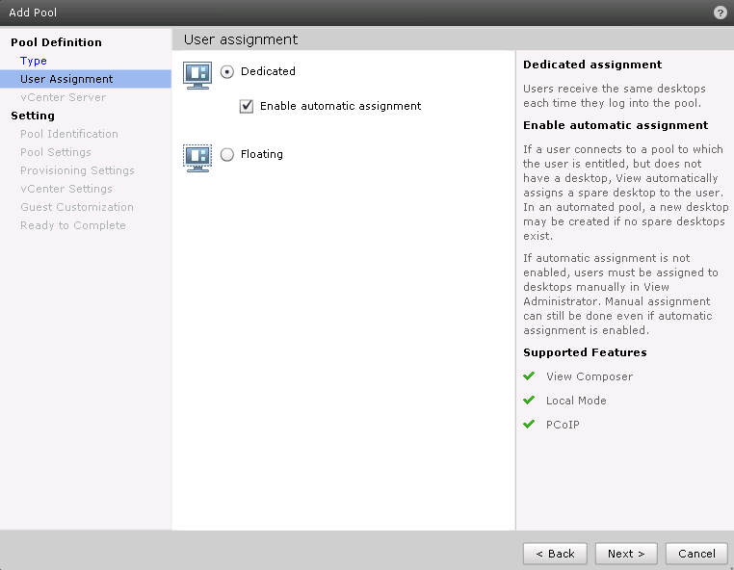
Task: Select the Floating radio button
Action: pos(227,154)
